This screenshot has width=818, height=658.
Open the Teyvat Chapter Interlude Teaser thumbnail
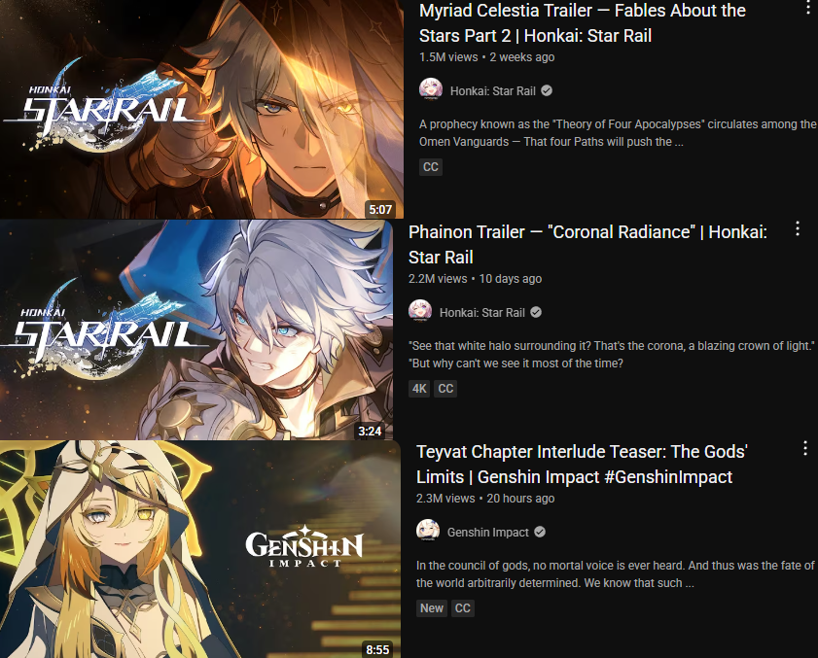[200, 549]
